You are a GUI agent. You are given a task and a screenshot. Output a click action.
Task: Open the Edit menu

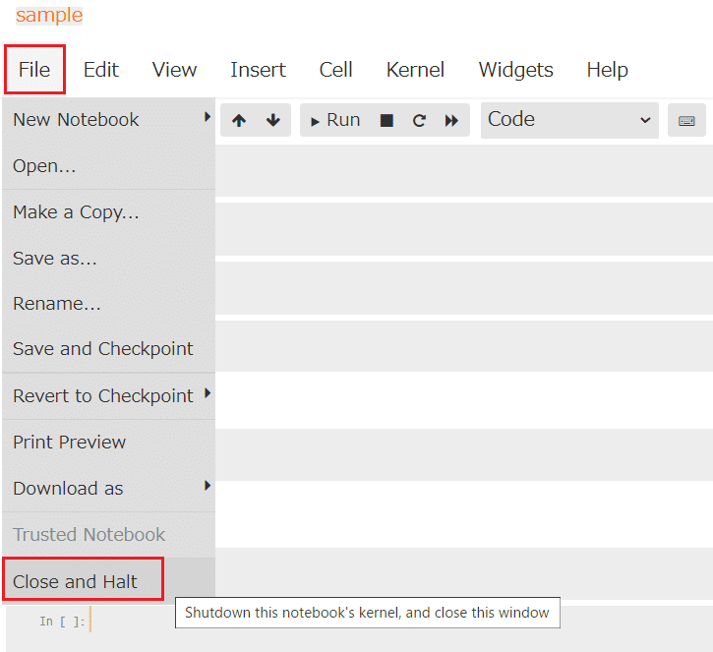coord(101,70)
